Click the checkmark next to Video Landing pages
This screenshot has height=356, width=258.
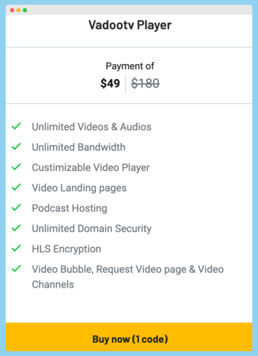[x=16, y=187]
